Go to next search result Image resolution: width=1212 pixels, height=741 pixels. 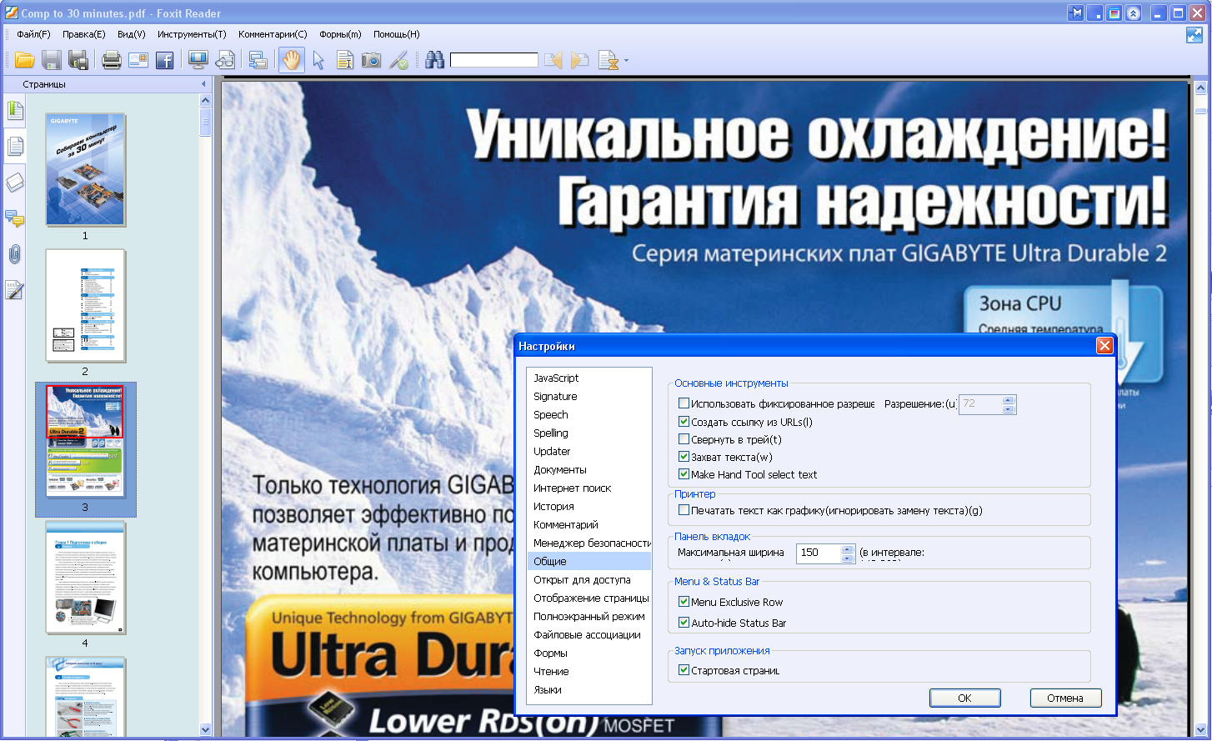pos(579,60)
